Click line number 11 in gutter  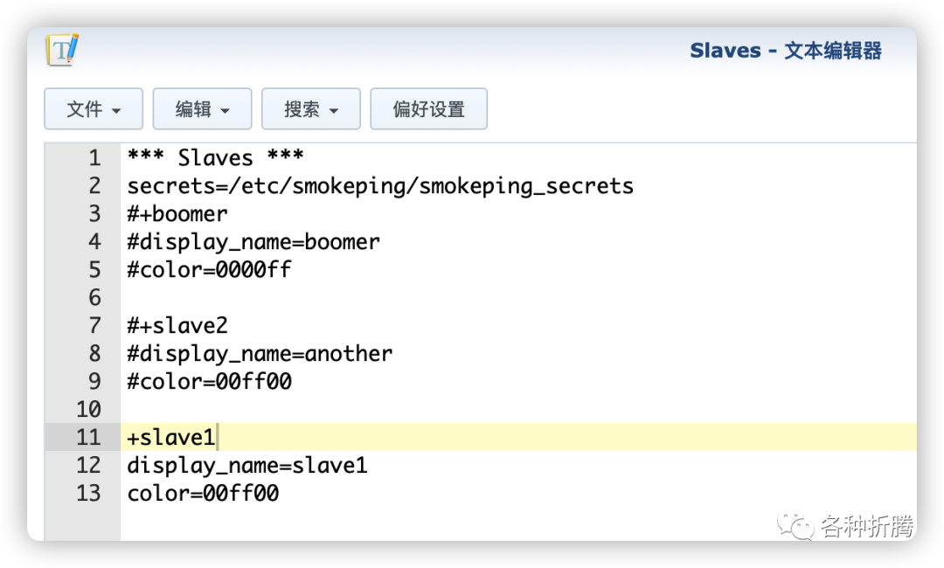pos(88,437)
